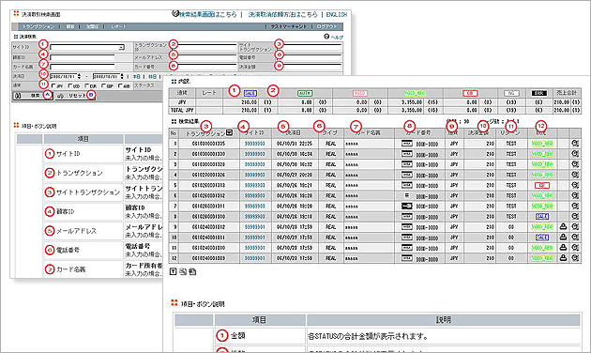Click the start date field 2006/10/01

pos(64,77)
